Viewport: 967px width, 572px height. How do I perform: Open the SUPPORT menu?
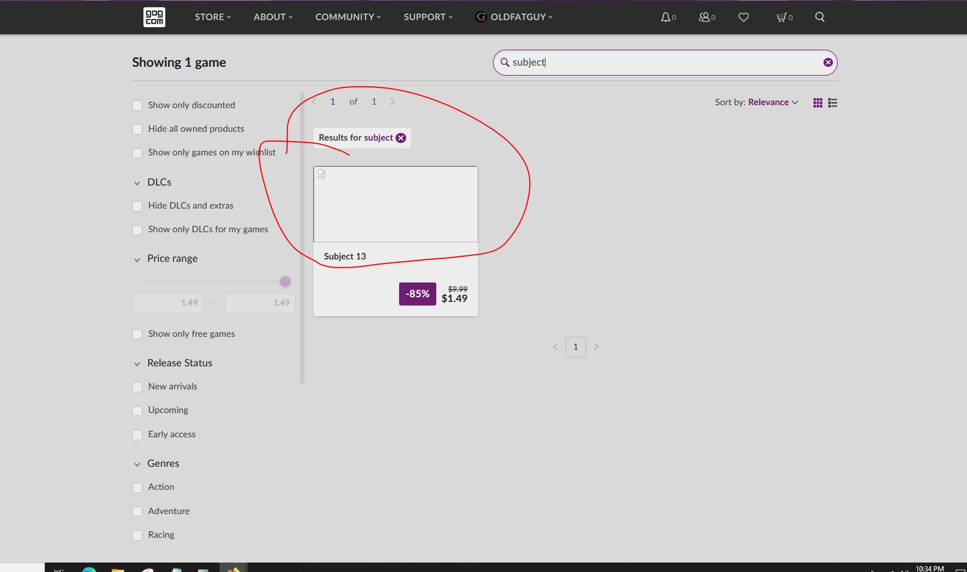pos(428,17)
